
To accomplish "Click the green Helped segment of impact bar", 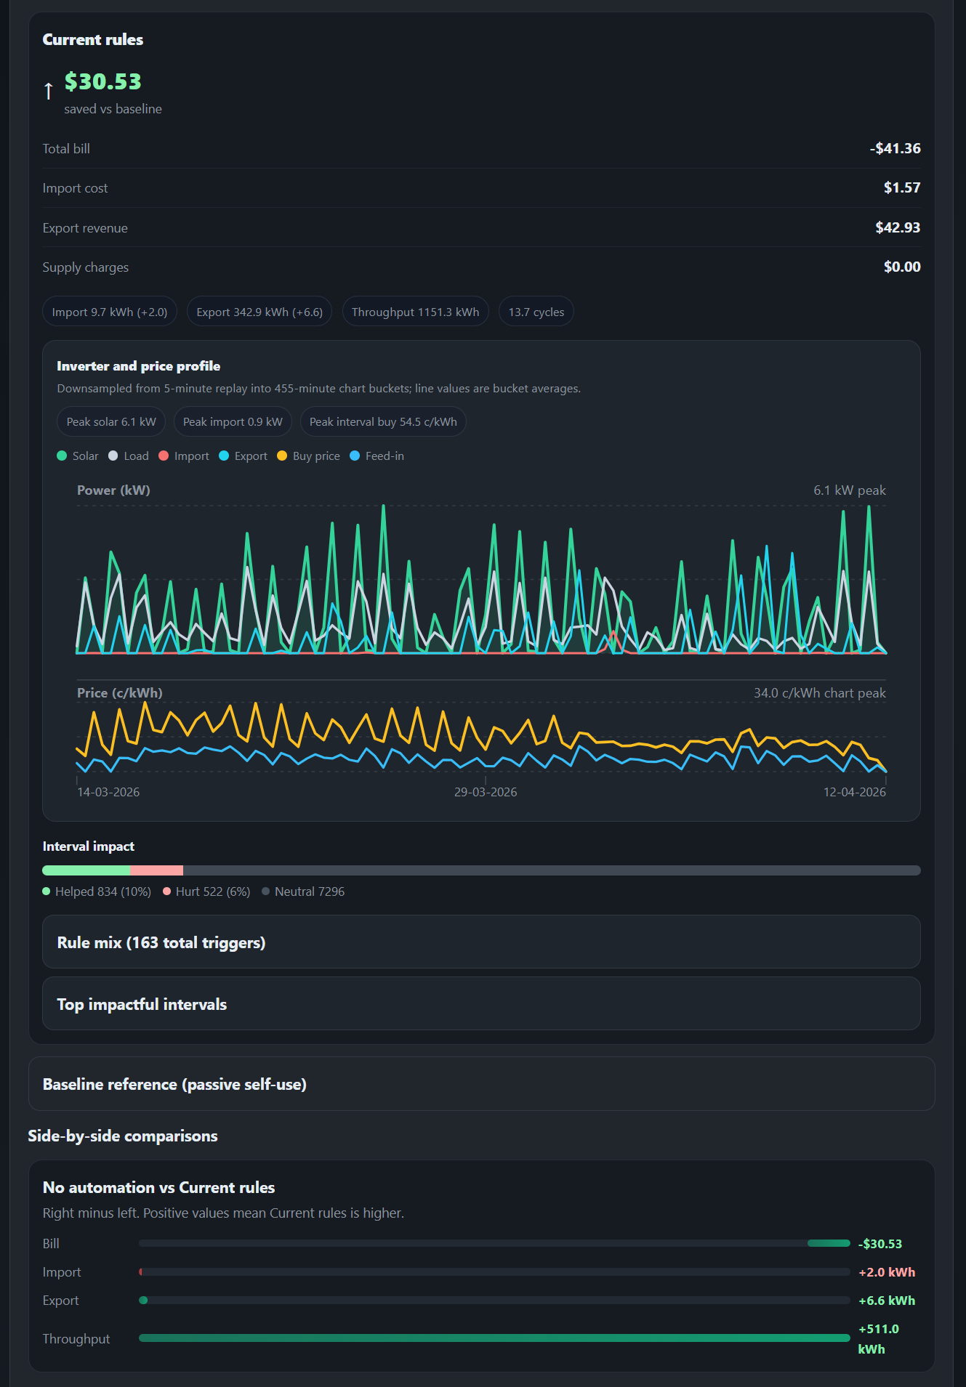I will pyautogui.click(x=86, y=870).
